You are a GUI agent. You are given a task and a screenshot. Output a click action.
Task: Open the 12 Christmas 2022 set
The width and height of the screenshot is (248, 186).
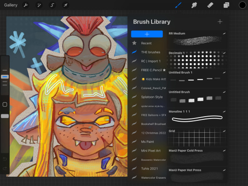pyautogui.click(x=149, y=133)
